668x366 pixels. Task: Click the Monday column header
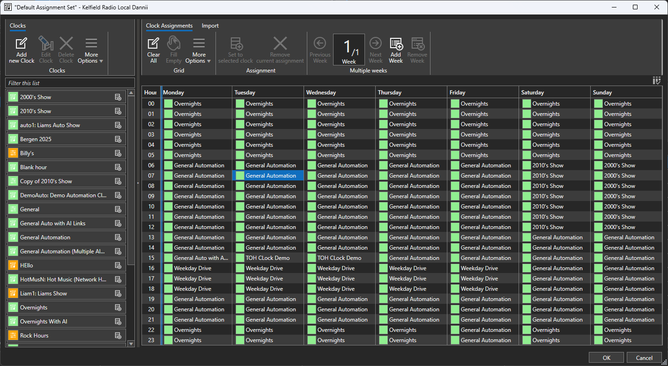click(196, 93)
